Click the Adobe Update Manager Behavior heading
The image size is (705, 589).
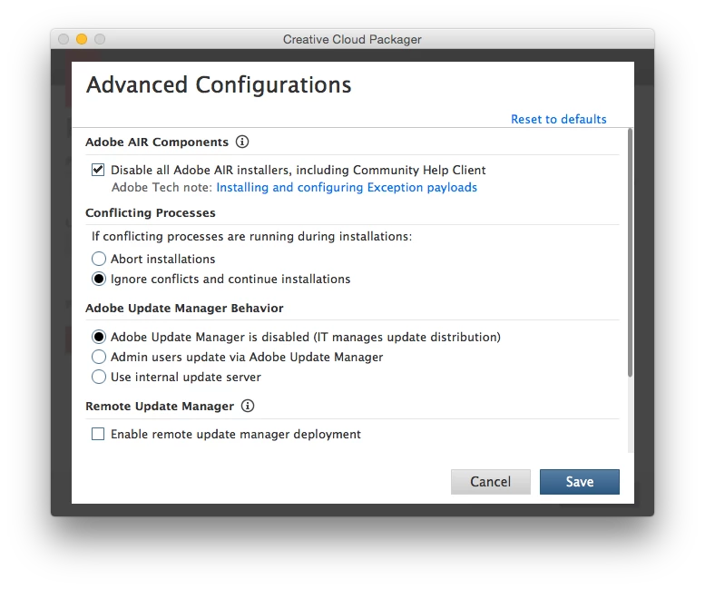(x=184, y=308)
